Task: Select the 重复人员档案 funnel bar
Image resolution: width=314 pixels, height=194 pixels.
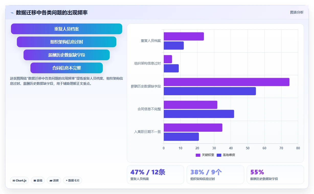Action: click(x=66, y=29)
